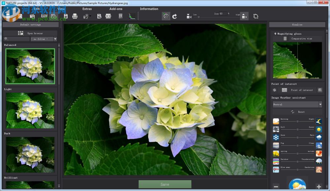Screen dimensions: 330x191
Task: Click the autumn leaf icon
Action: click(x=319, y=154)
